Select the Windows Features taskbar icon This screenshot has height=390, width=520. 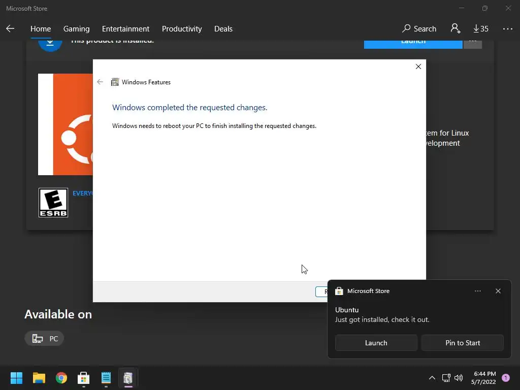click(x=128, y=378)
